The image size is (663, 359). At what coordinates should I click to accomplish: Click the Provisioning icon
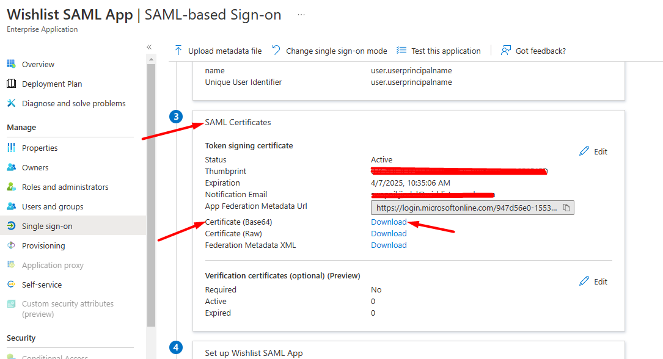[x=12, y=245]
